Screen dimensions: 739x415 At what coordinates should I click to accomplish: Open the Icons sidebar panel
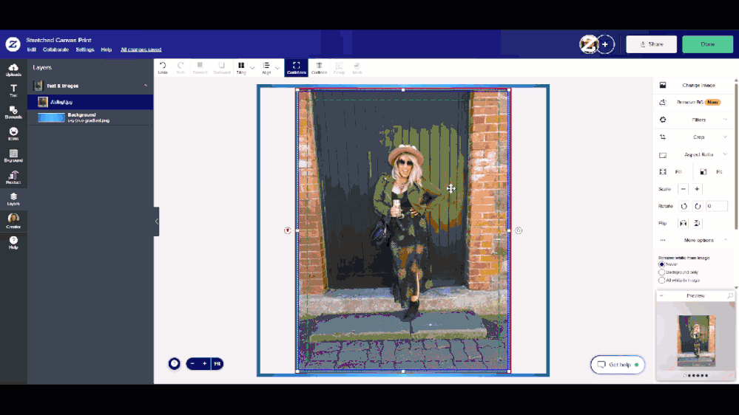point(13,134)
